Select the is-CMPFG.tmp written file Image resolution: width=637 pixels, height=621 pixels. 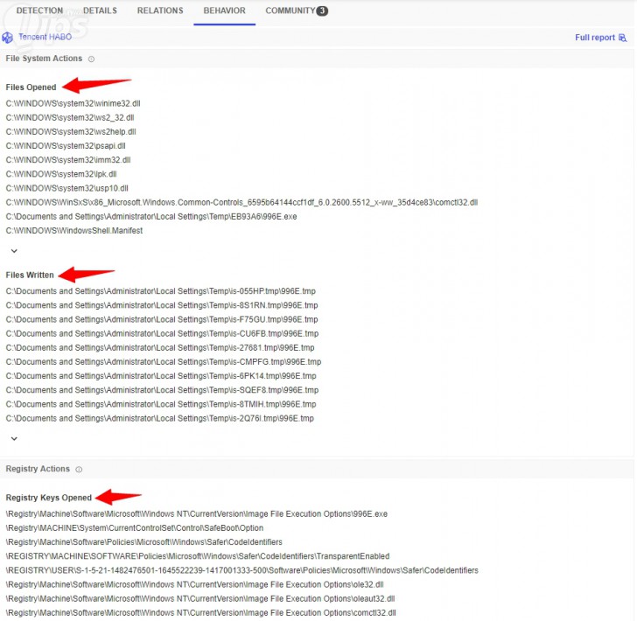tap(164, 362)
